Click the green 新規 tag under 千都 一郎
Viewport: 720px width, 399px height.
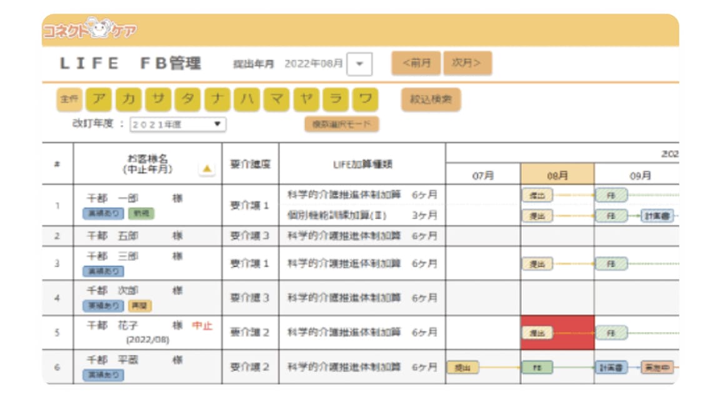(x=141, y=213)
